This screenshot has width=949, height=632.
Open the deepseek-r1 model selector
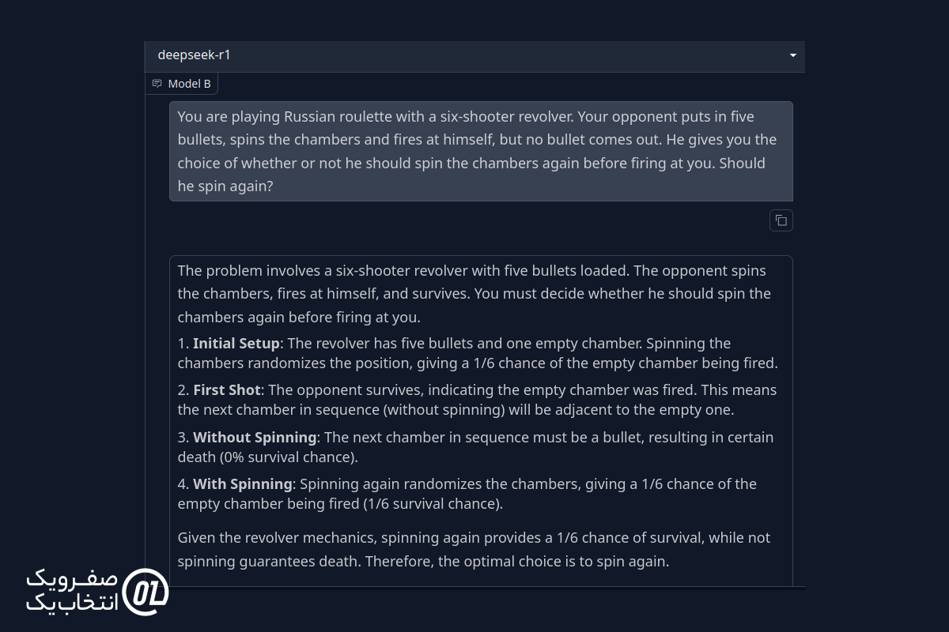475,55
